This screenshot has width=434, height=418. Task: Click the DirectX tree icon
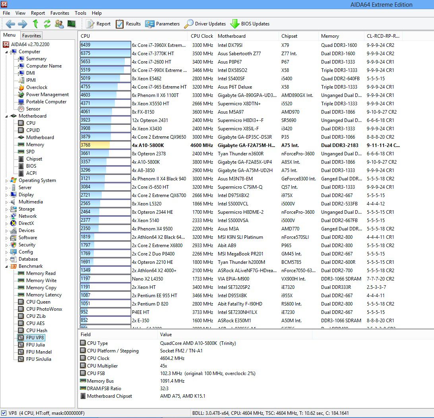(13, 223)
